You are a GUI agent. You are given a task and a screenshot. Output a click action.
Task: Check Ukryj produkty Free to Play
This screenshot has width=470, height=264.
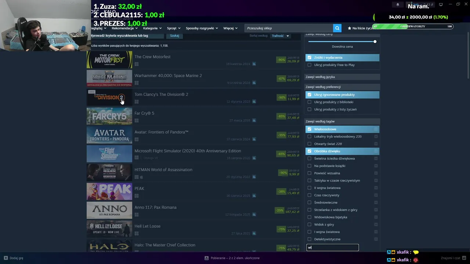(309, 65)
